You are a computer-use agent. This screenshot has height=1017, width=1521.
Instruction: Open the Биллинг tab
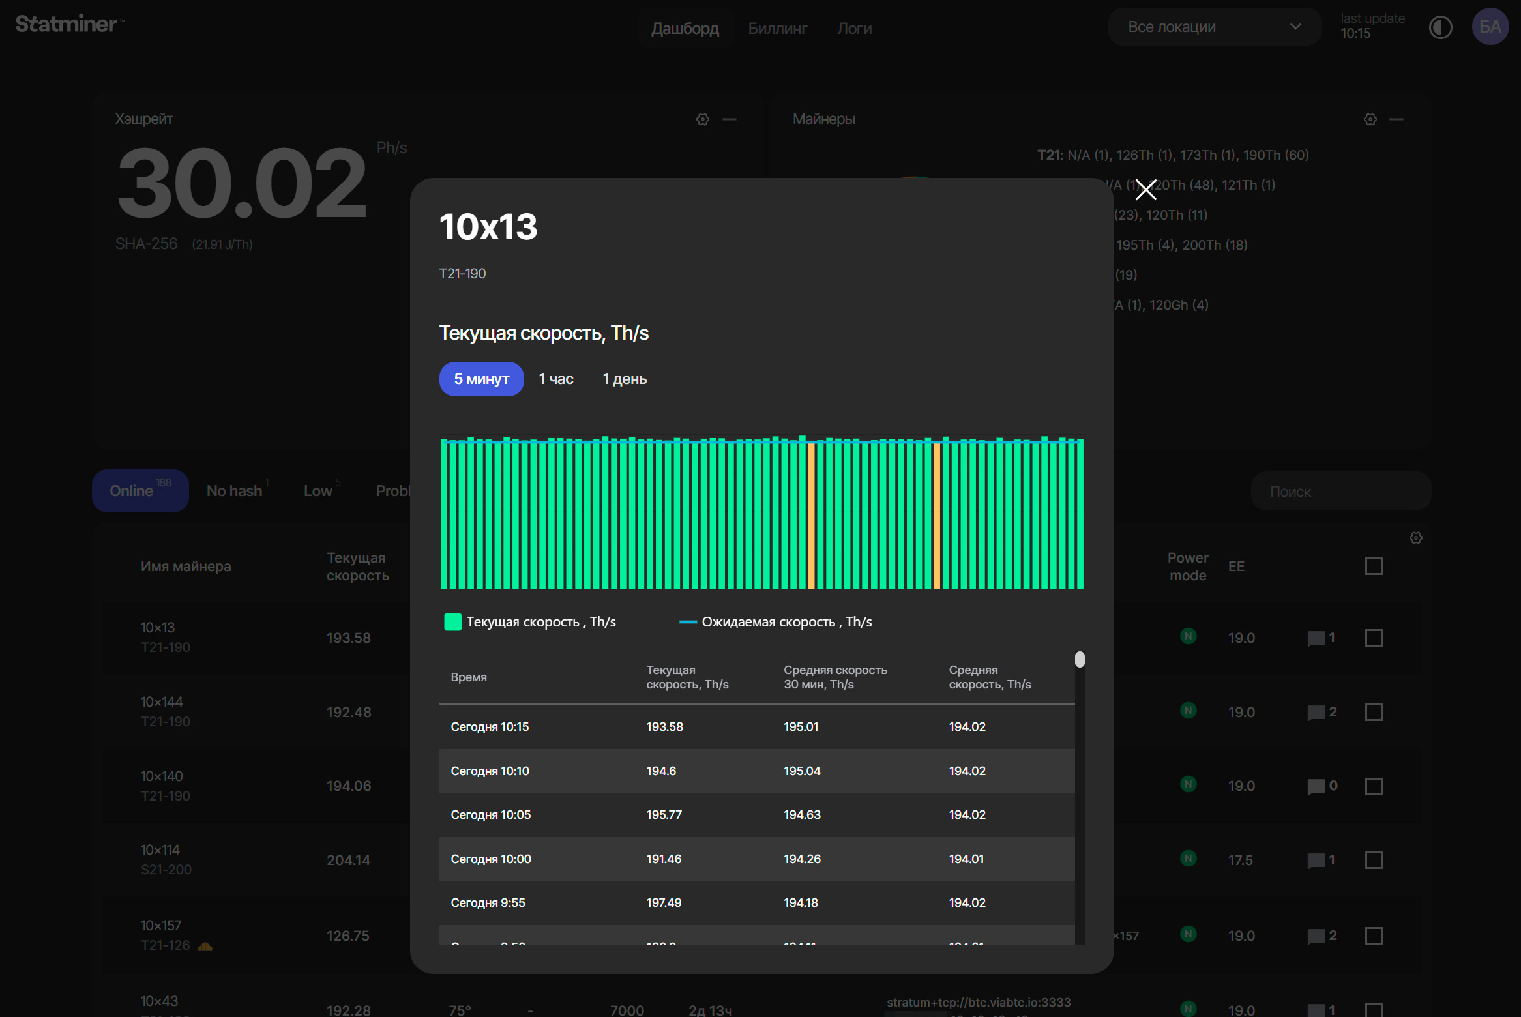(x=777, y=28)
